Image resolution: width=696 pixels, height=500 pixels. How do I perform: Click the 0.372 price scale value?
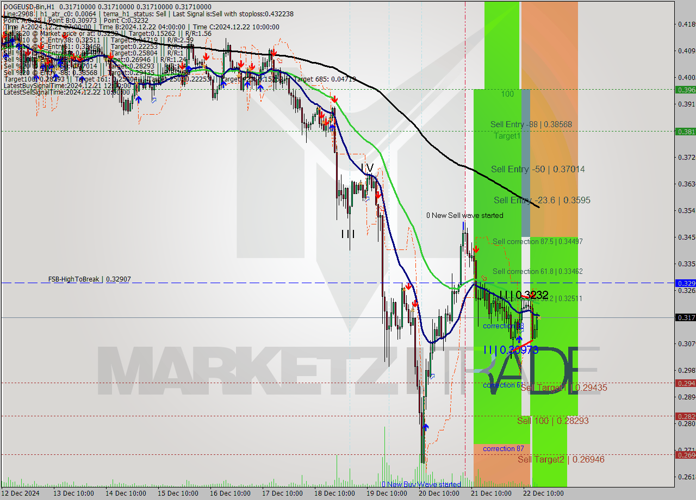(x=686, y=157)
